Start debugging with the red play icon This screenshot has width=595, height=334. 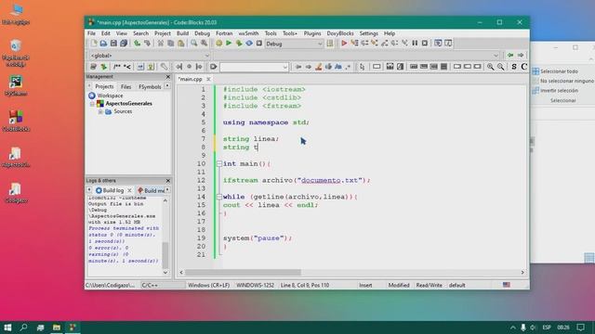344,44
